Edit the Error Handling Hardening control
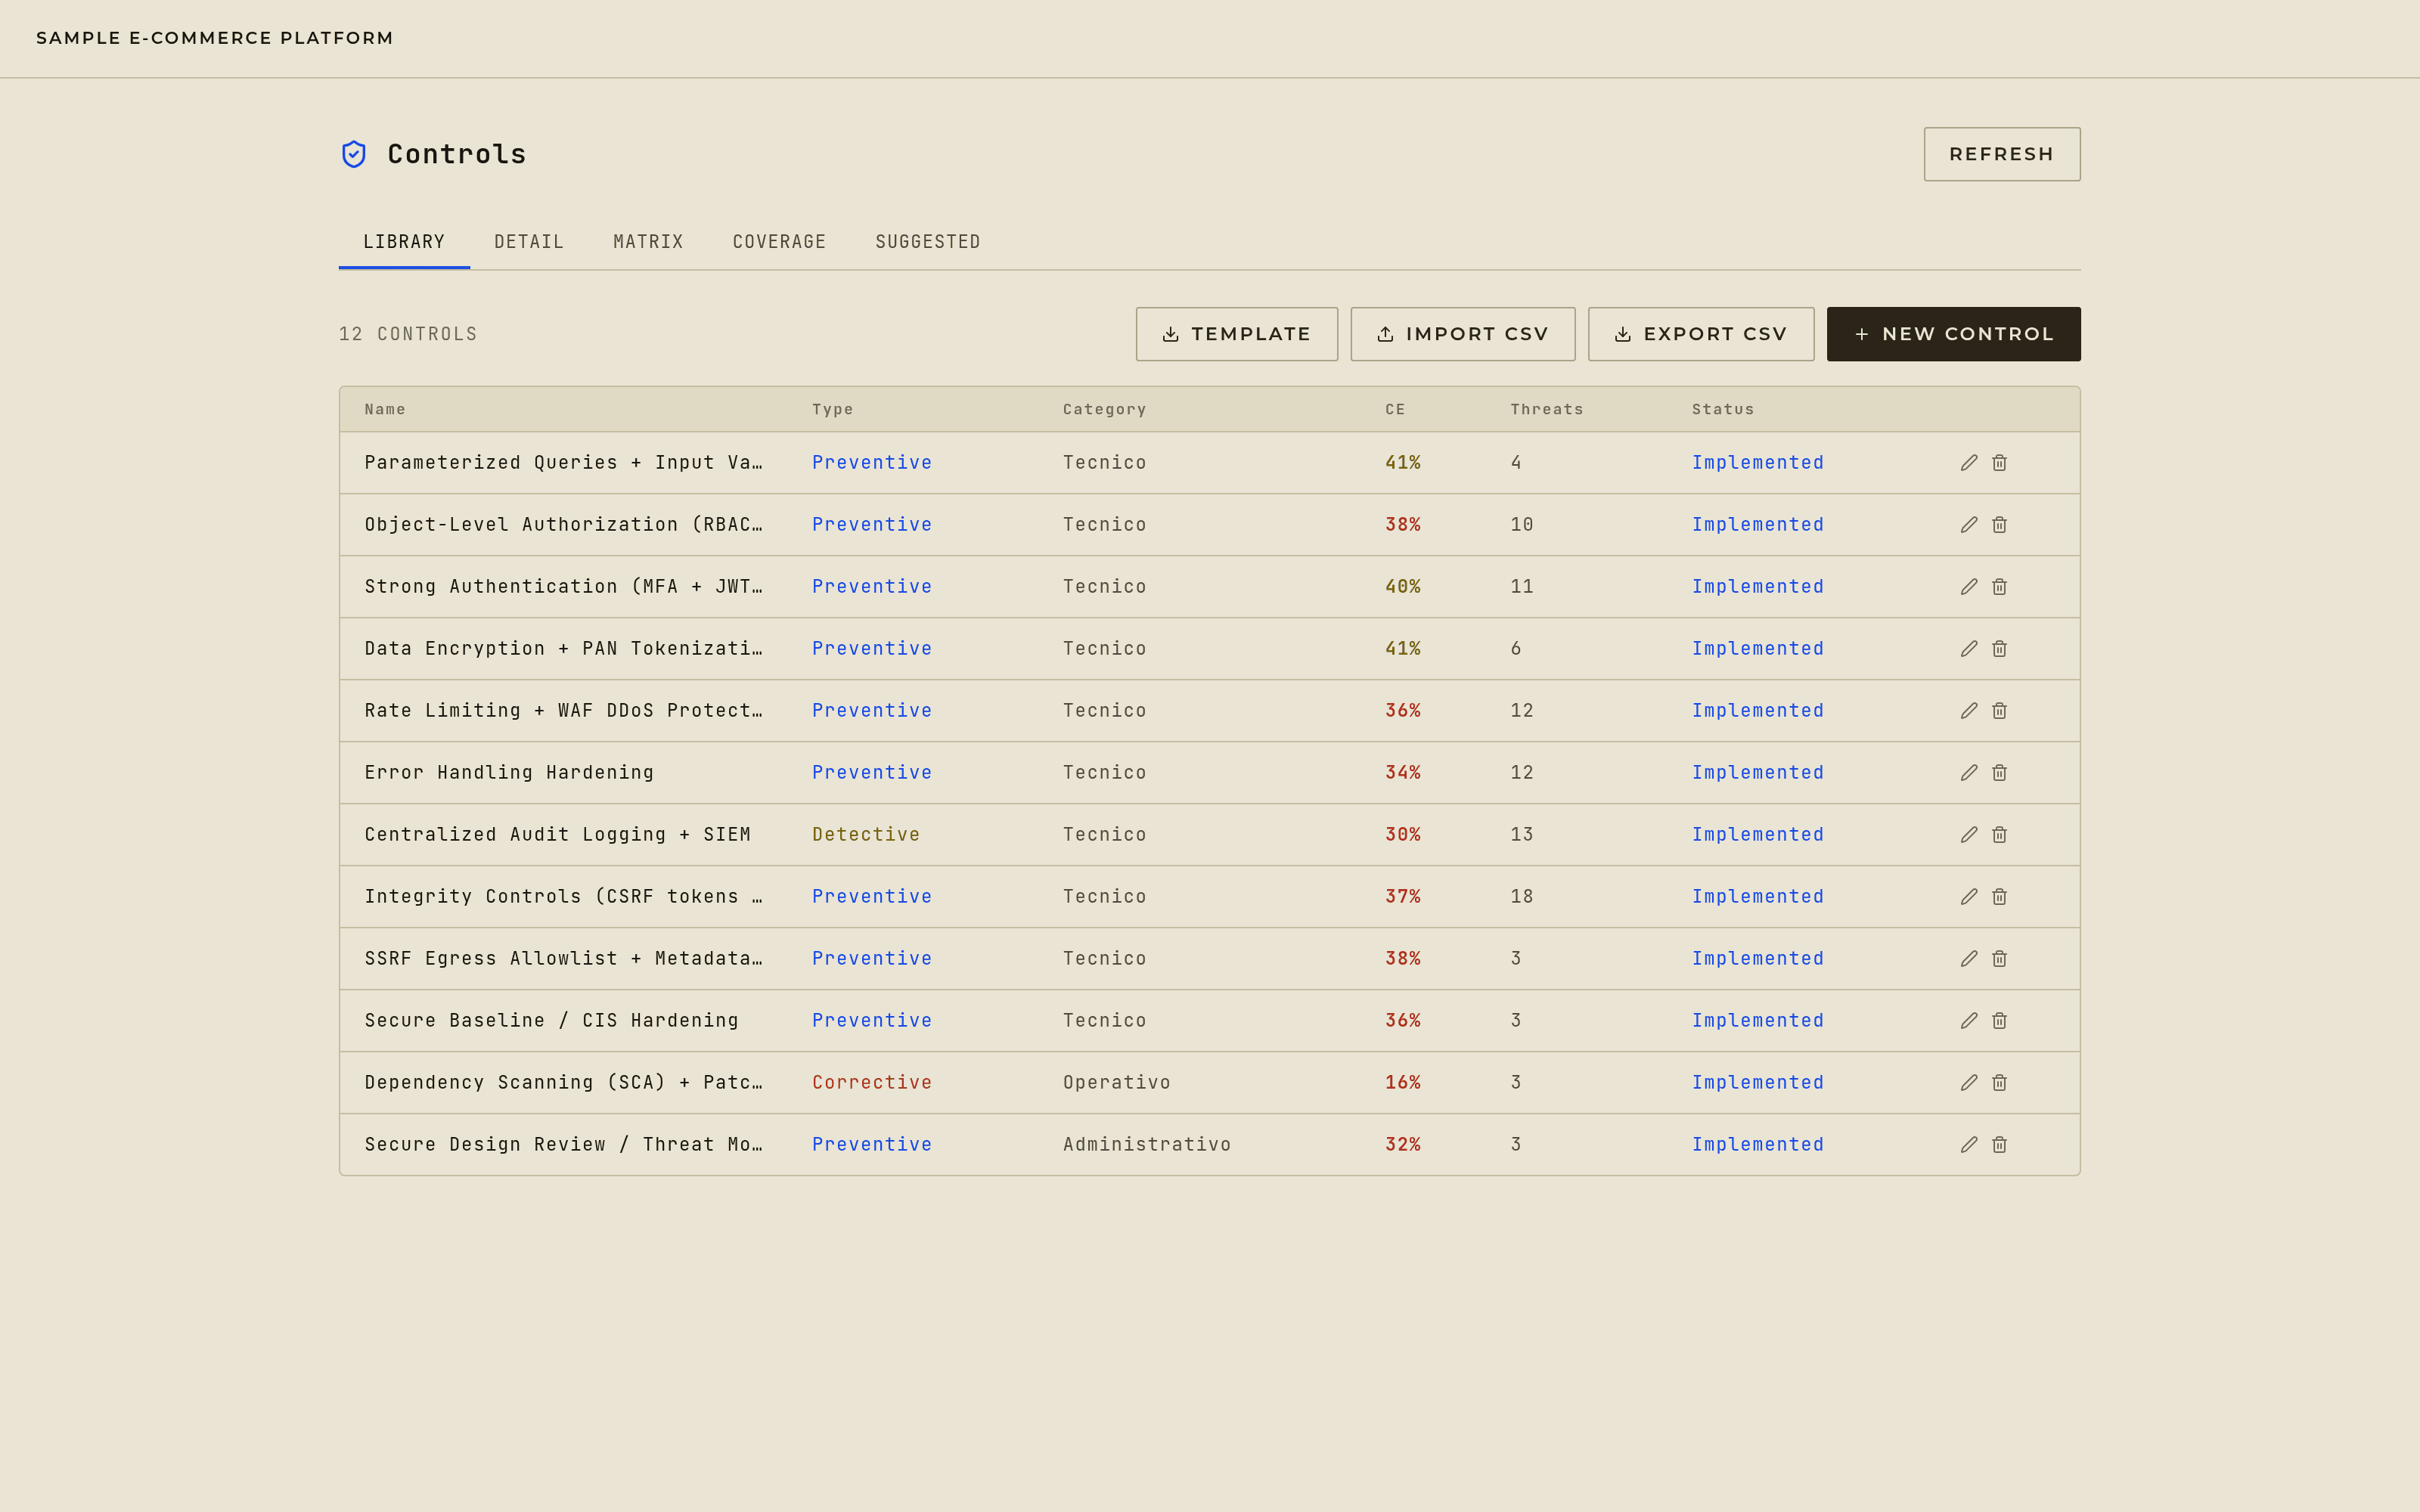 (1969, 773)
